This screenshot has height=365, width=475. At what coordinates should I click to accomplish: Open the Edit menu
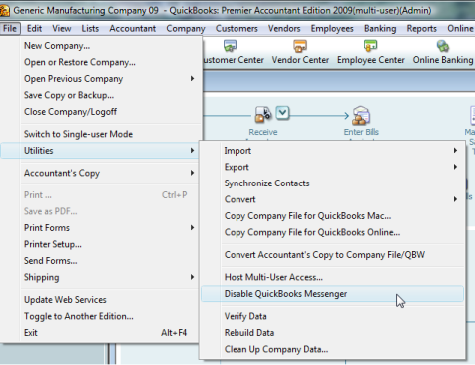click(x=34, y=29)
